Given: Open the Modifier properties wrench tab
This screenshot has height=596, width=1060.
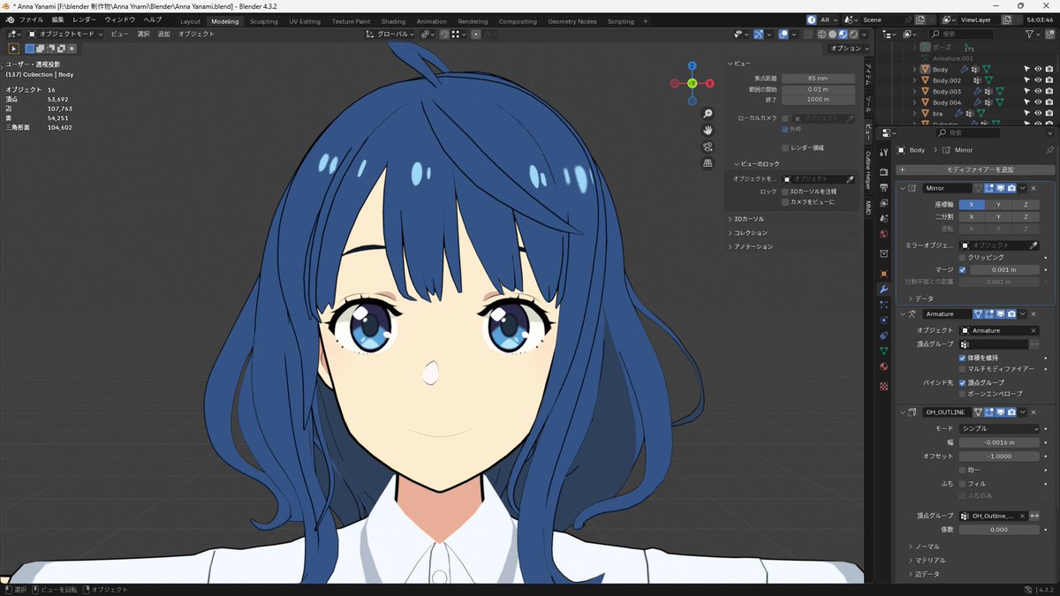Looking at the screenshot, I should point(883,290).
